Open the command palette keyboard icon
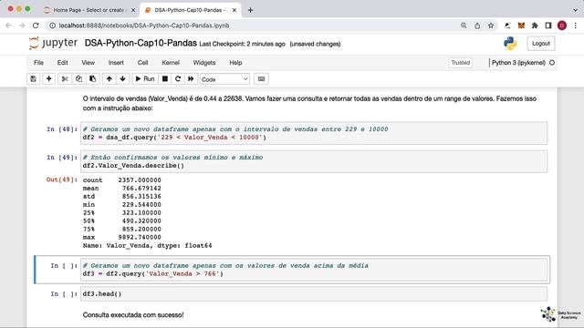The height and width of the screenshot is (328, 584). click(x=261, y=79)
